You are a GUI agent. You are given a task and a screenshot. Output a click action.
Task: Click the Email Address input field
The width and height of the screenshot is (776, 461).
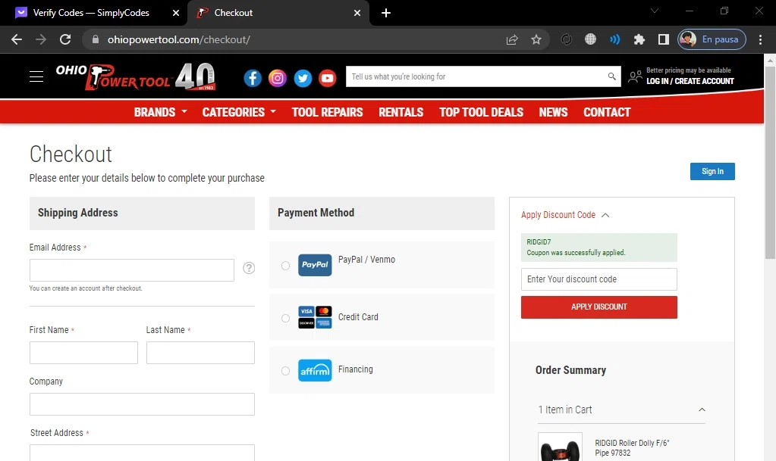pos(132,270)
